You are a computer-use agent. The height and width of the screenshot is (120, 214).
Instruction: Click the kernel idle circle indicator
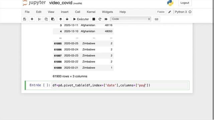point(190,12)
